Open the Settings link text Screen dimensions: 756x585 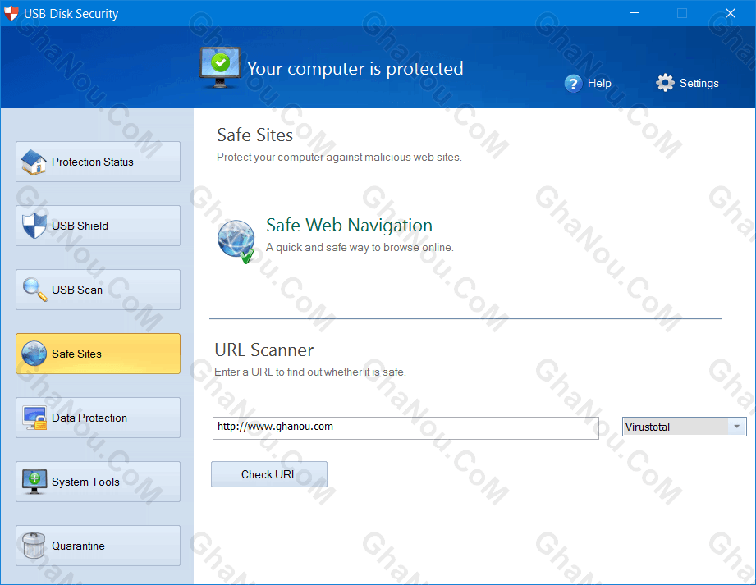(x=699, y=84)
